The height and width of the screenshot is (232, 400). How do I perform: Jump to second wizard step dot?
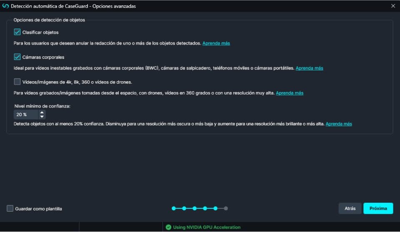click(184, 208)
